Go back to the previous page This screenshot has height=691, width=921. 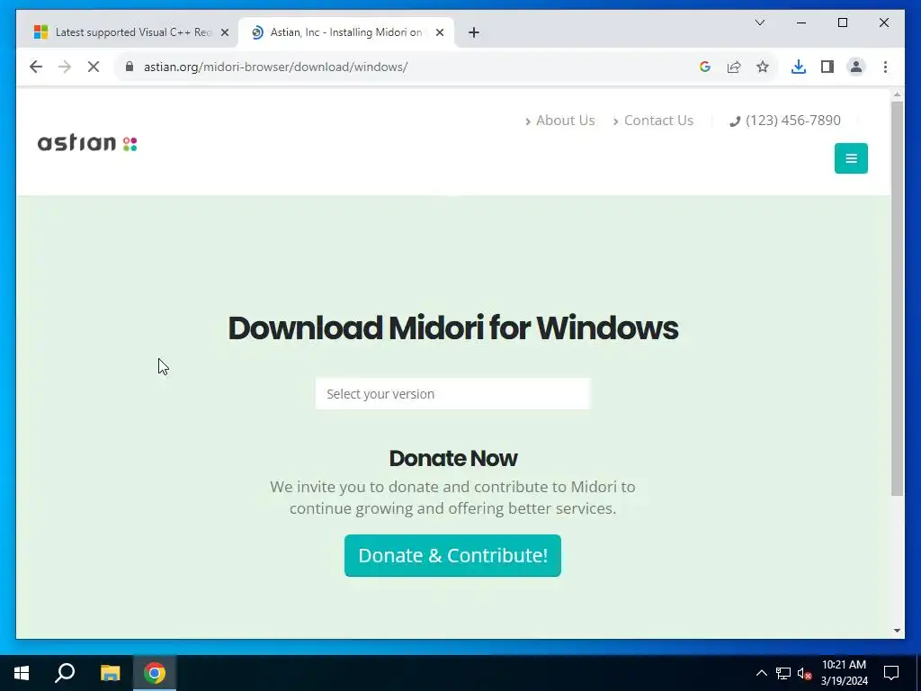36,67
